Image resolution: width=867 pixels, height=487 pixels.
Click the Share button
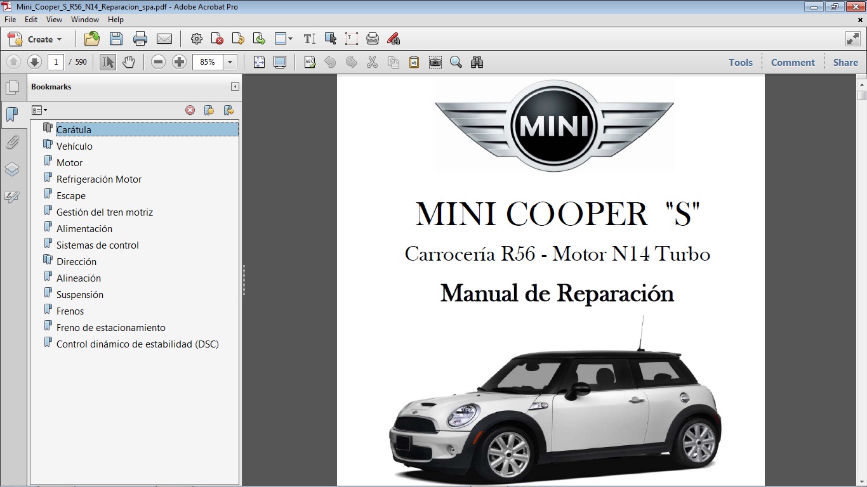[x=845, y=62]
